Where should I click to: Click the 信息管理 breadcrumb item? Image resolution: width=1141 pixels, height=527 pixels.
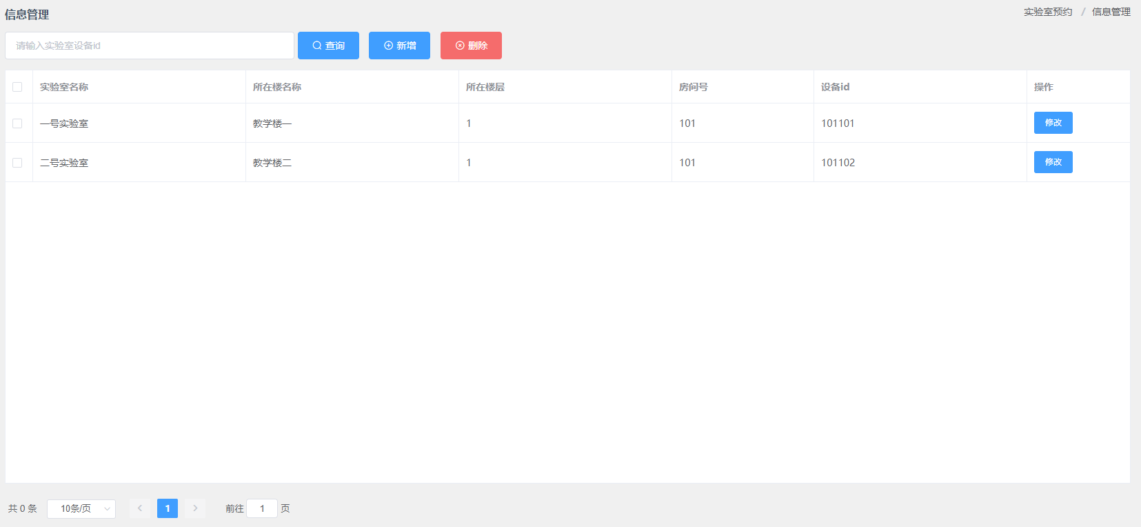pyautogui.click(x=1111, y=12)
